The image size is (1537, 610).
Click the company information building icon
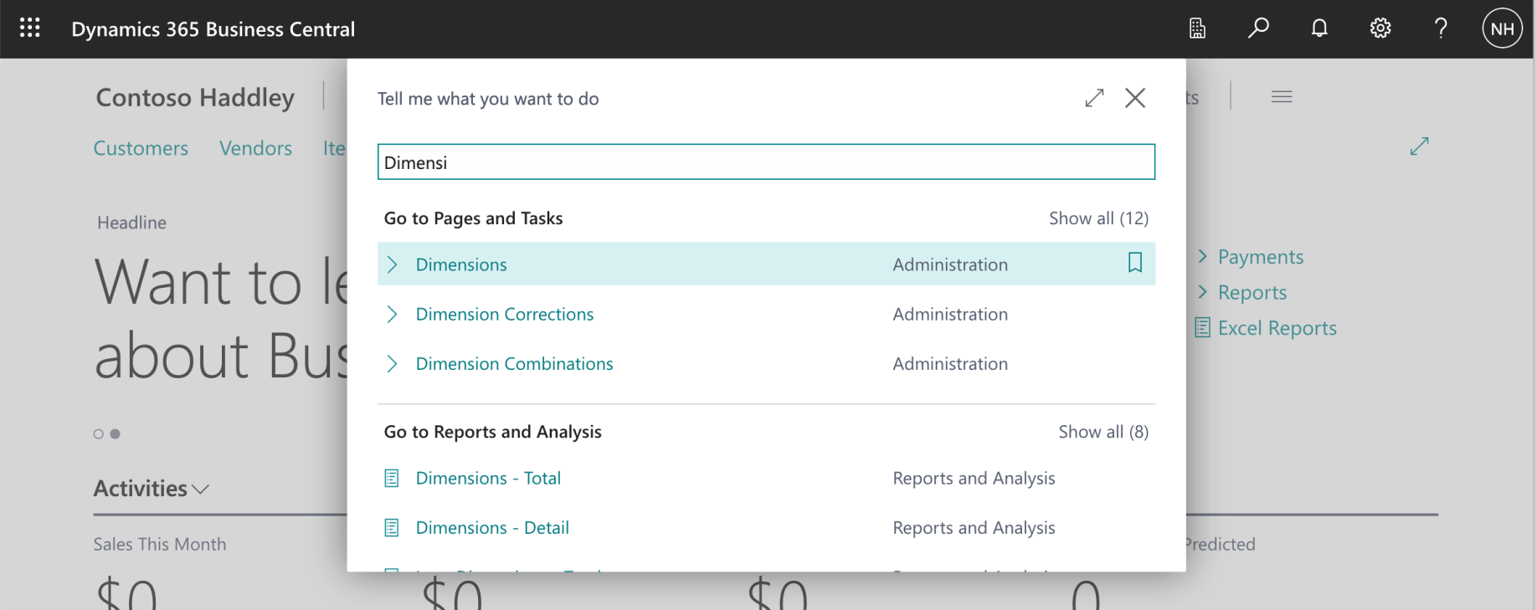coord(1197,28)
